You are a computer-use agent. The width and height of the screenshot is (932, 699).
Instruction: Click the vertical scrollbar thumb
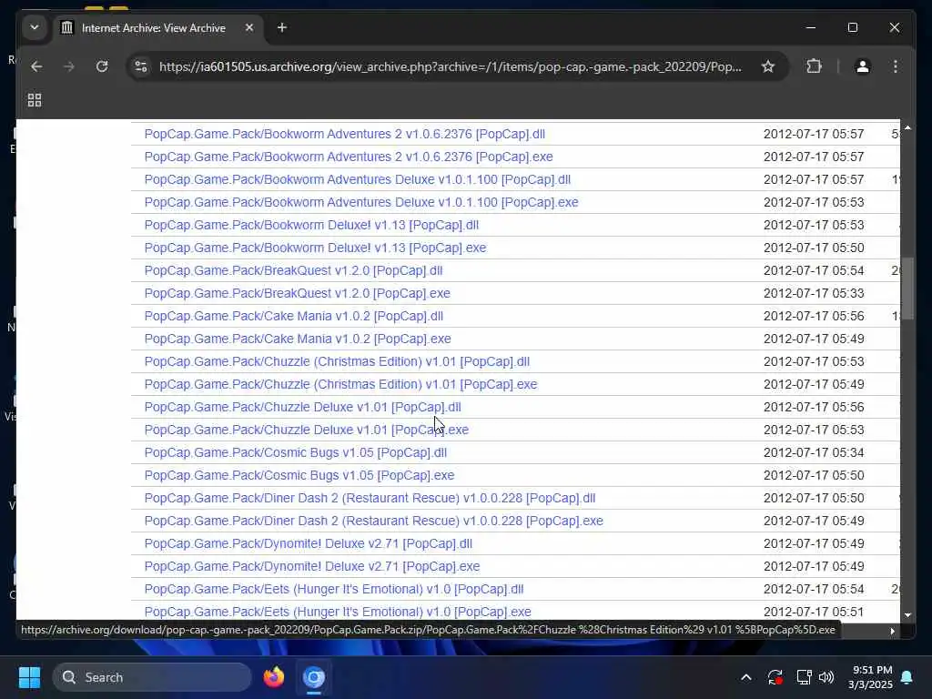click(907, 289)
